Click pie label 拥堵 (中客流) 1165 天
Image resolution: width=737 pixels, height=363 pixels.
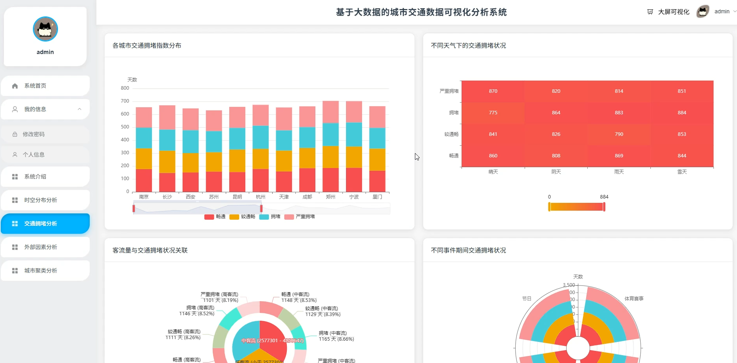[x=336, y=336]
